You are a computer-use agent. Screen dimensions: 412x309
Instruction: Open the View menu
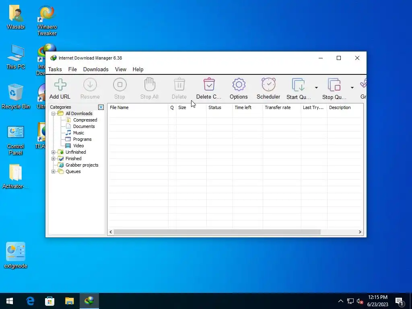click(x=121, y=69)
